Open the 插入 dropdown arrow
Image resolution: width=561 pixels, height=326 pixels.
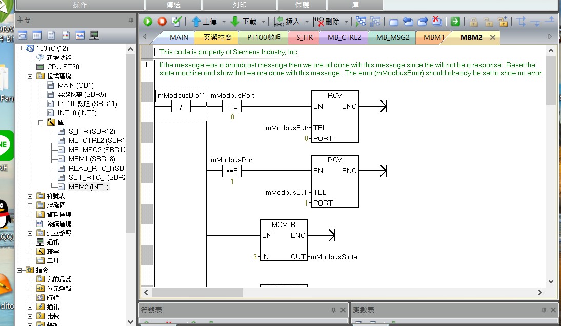(x=307, y=22)
